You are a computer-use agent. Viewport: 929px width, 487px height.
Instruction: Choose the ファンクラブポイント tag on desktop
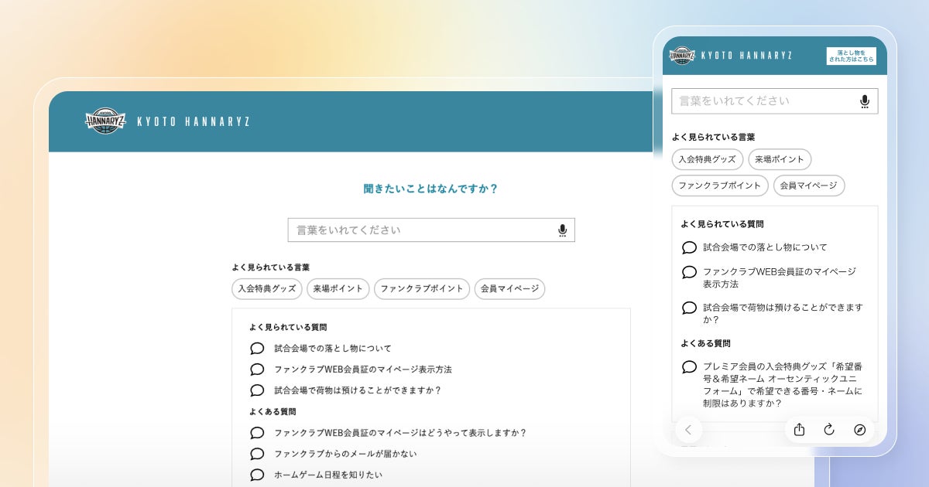click(422, 289)
